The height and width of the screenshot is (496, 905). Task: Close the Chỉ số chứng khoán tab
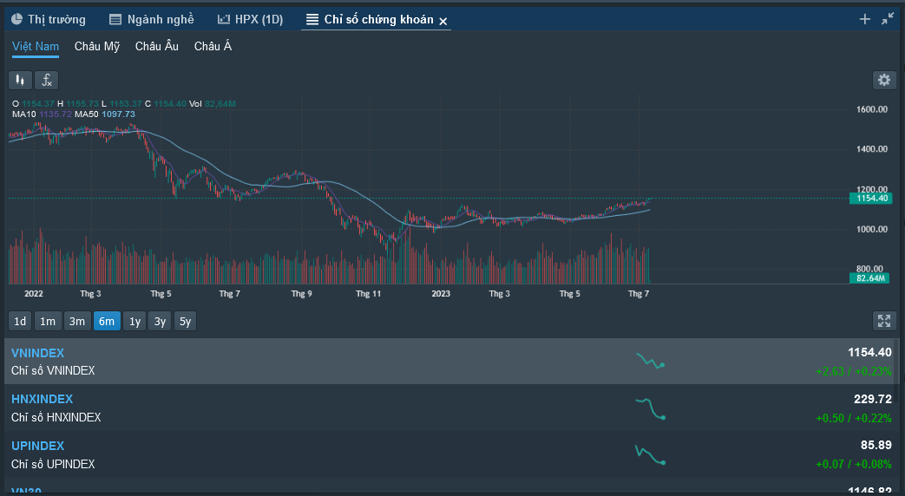443,21
